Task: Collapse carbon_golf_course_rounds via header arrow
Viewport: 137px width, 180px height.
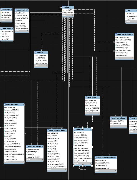Action: [x=66, y=130]
